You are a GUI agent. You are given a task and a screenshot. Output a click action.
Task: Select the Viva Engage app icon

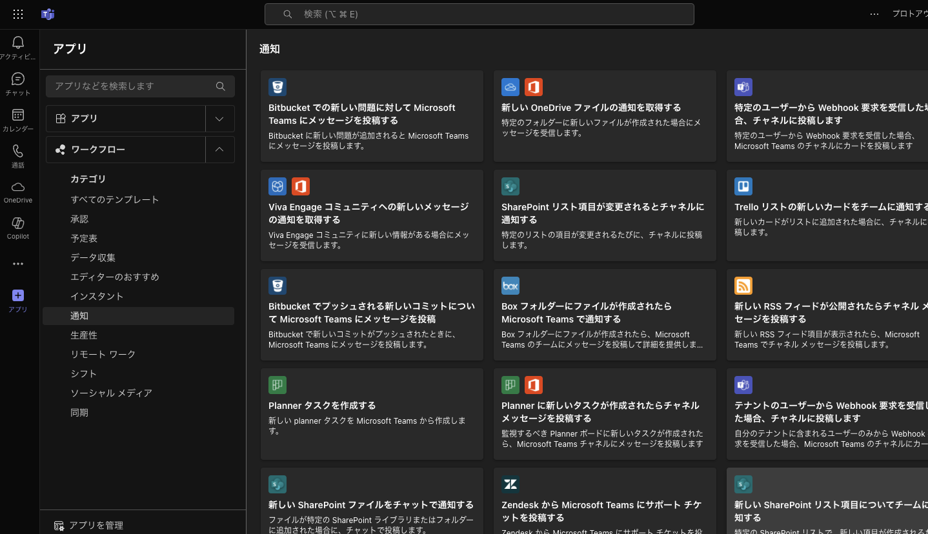tap(277, 186)
